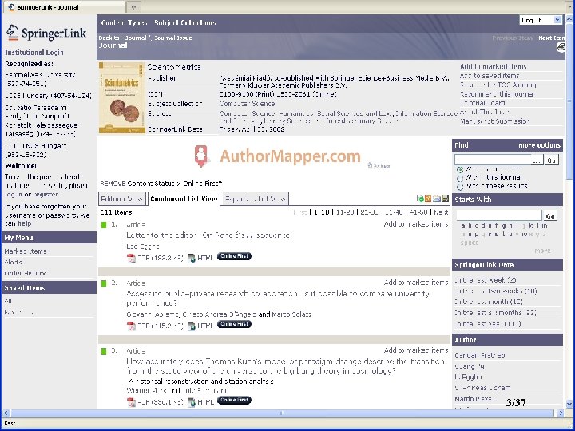Add article 3 to marked items

(416, 350)
